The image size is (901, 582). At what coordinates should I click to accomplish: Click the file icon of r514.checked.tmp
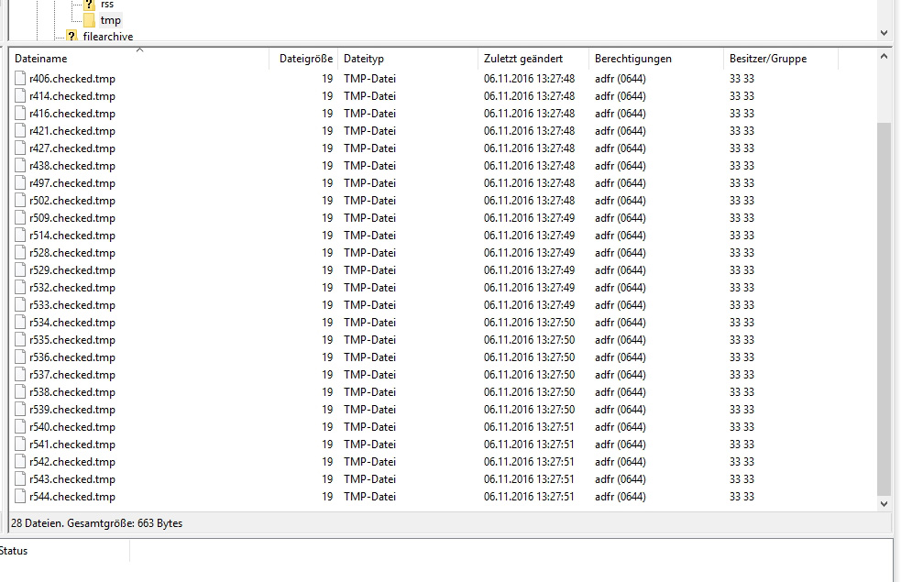21,236
